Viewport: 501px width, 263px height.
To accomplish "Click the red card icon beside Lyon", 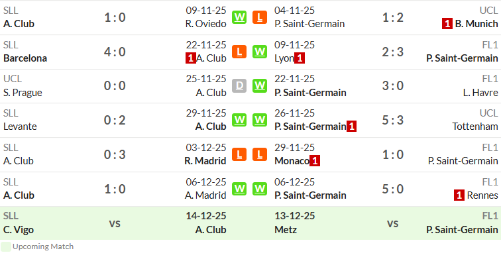I will [x=300, y=58].
